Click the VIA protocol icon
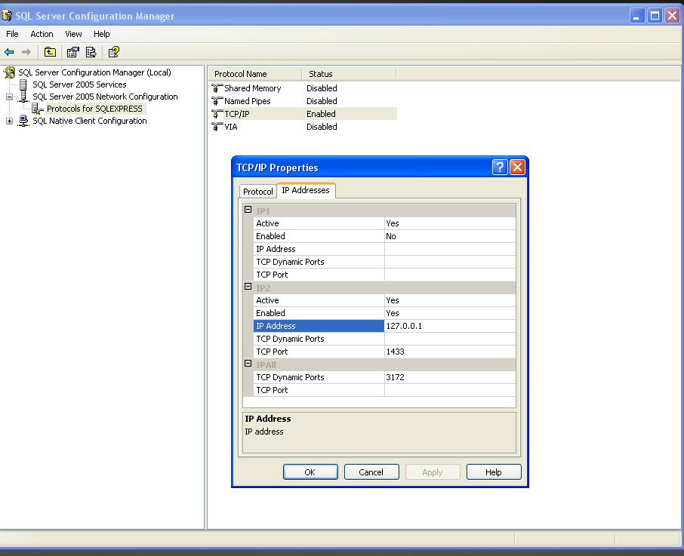This screenshot has height=556, width=684. coord(217,127)
